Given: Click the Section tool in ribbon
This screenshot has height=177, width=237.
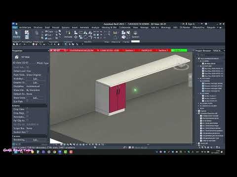Looking at the screenshot, I should click(x=135, y=34).
